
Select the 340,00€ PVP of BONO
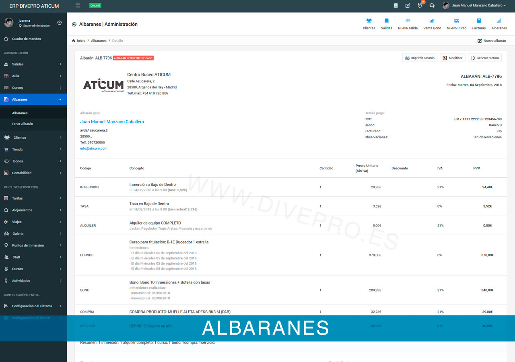point(487,290)
